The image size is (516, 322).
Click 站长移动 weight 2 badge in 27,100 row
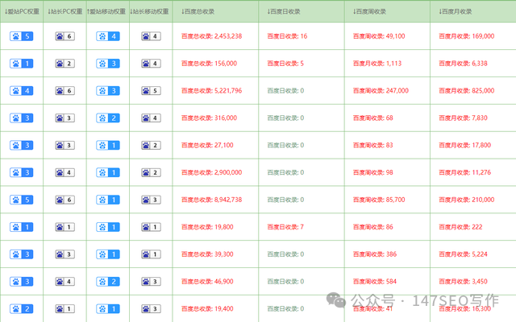coord(151,145)
